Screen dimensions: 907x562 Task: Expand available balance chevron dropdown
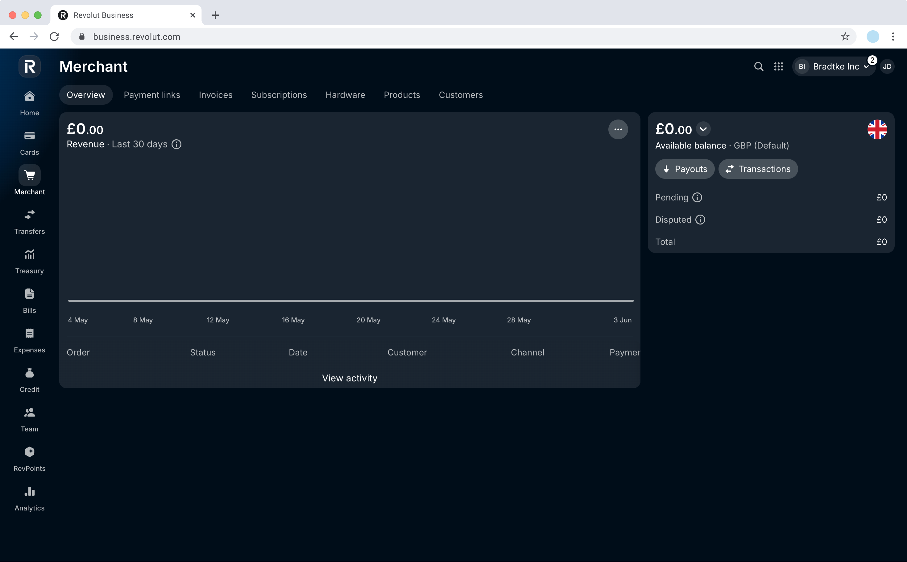click(x=703, y=129)
